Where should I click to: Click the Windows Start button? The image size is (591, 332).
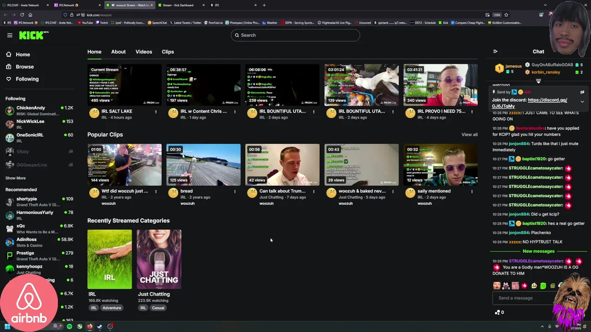tap(7, 326)
